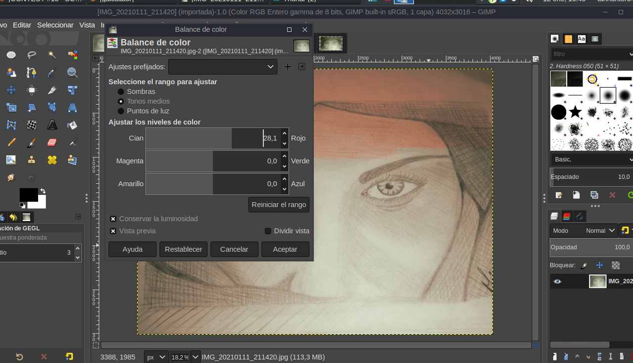Select the Text tool

(52, 125)
